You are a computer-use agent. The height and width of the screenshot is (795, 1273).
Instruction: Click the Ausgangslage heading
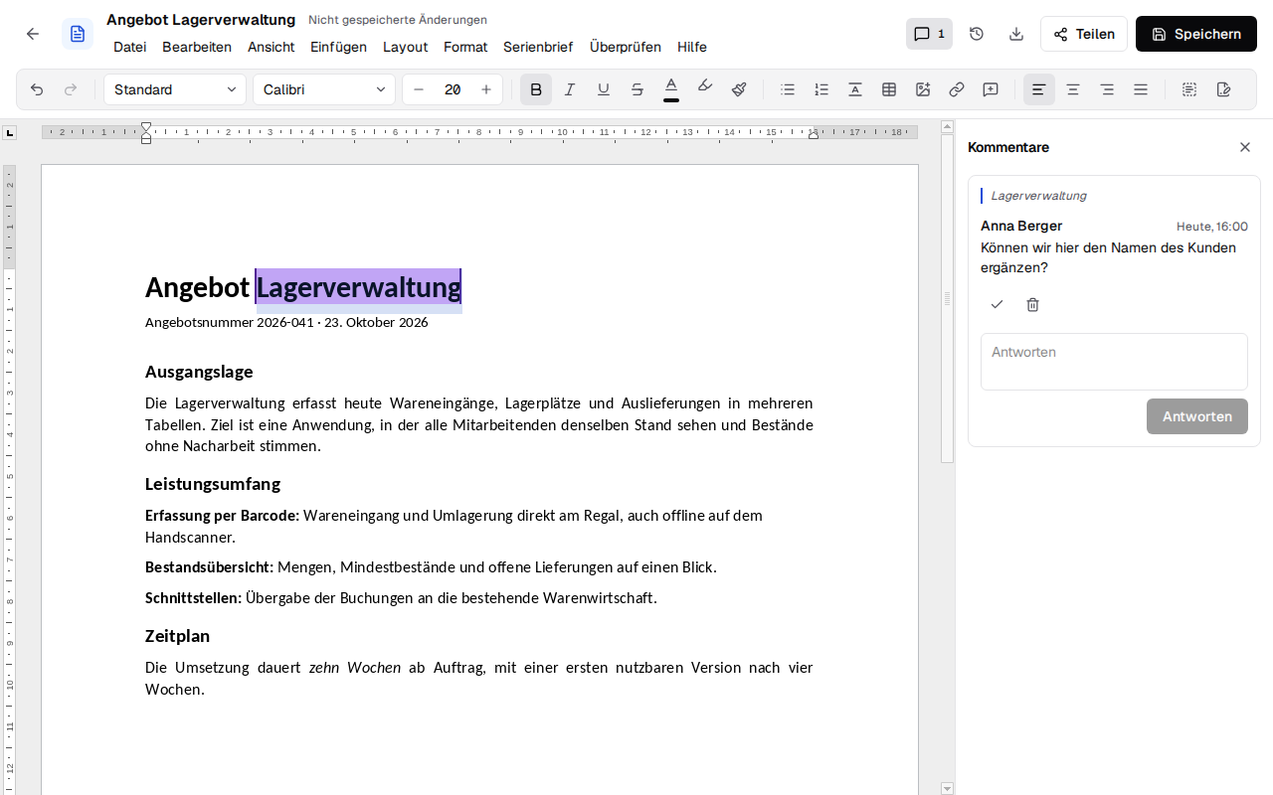199,372
